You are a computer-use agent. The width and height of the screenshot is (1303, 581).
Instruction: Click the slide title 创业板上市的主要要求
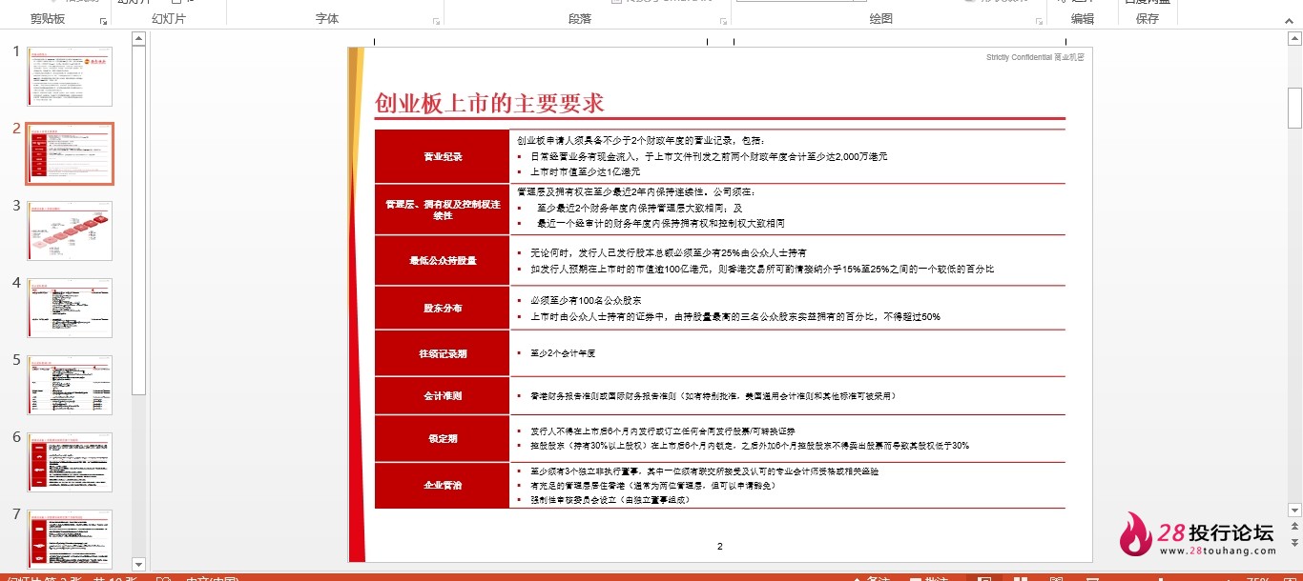489,104
